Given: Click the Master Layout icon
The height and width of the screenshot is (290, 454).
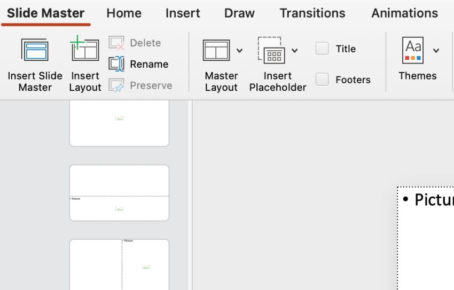Looking at the screenshot, I should [x=216, y=50].
